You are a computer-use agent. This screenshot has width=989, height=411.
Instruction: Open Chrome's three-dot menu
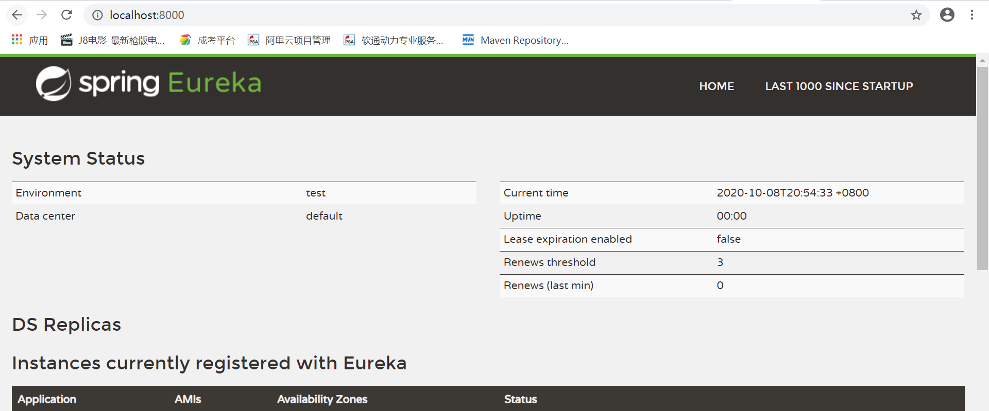(971, 15)
